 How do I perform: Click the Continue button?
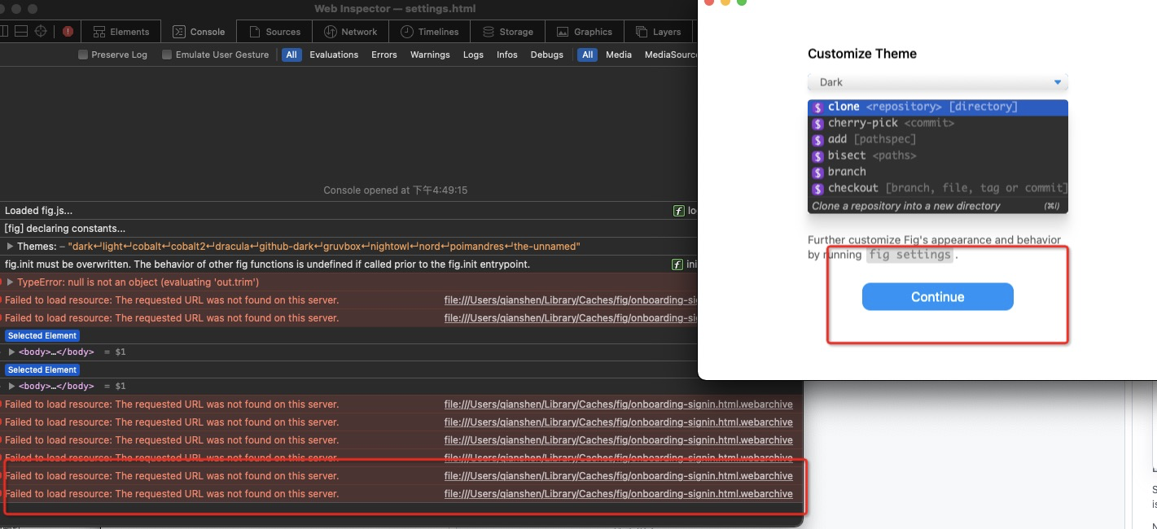pos(937,296)
